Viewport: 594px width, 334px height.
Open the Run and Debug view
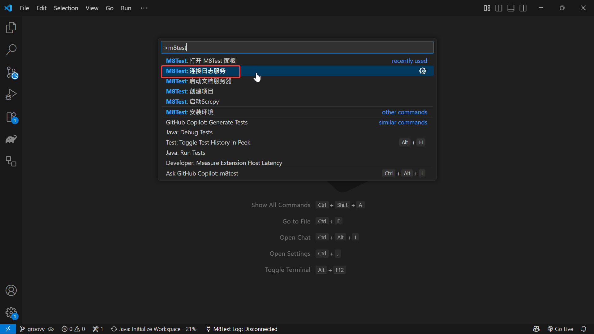coord(11,95)
